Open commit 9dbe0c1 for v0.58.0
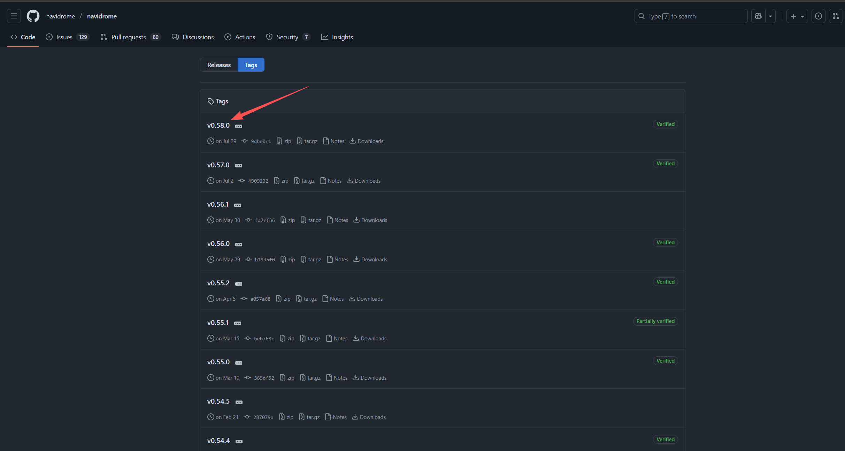This screenshot has width=845, height=451. tap(261, 141)
